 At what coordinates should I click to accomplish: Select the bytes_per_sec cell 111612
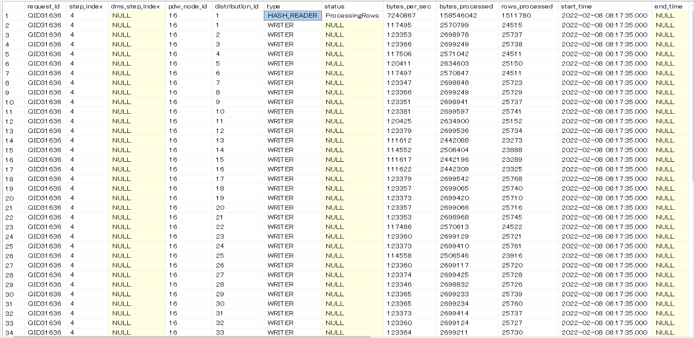click(x=410, y=140)
